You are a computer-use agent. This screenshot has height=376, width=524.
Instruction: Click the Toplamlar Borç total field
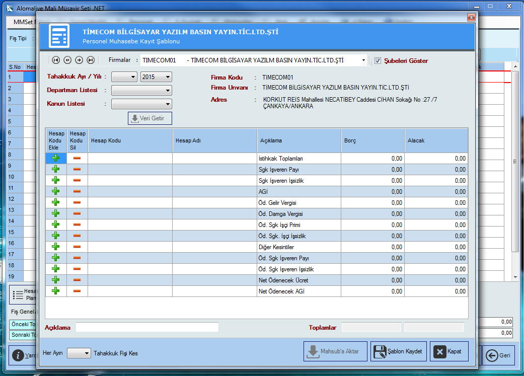[x=371, y=327]
